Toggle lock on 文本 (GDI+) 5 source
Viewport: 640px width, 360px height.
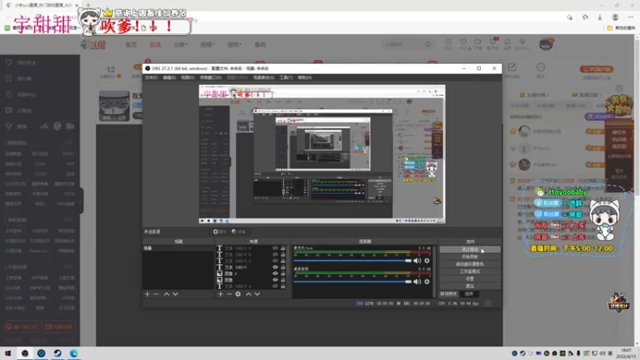point(283,254)
